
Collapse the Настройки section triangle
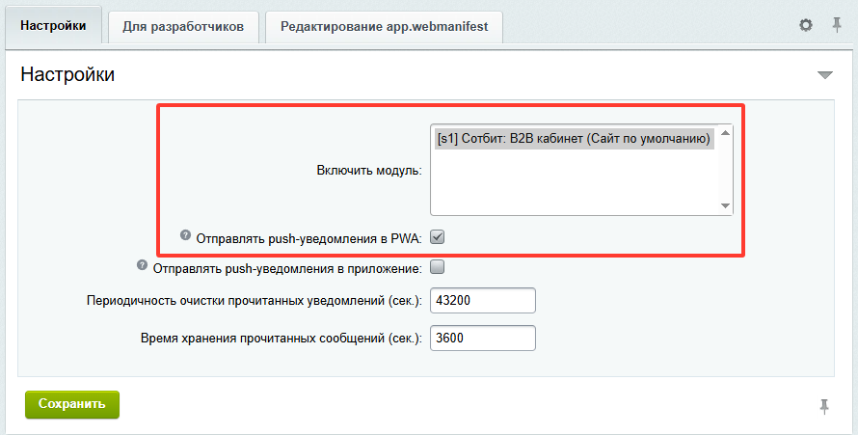pyautogui.click(x=824, y=75)
